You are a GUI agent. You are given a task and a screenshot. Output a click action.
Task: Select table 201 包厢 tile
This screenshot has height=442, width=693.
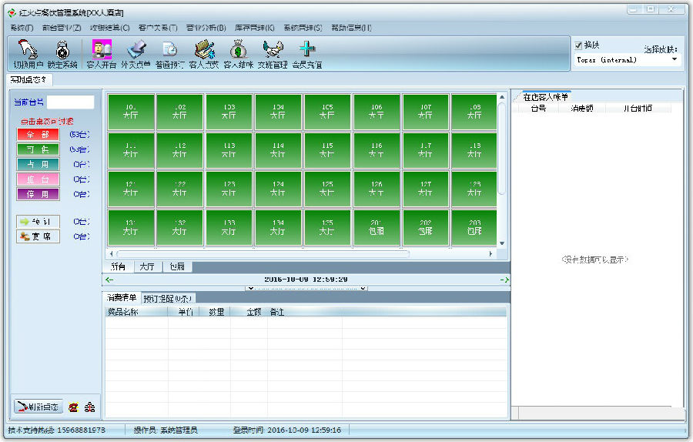[x=377, y=227]
